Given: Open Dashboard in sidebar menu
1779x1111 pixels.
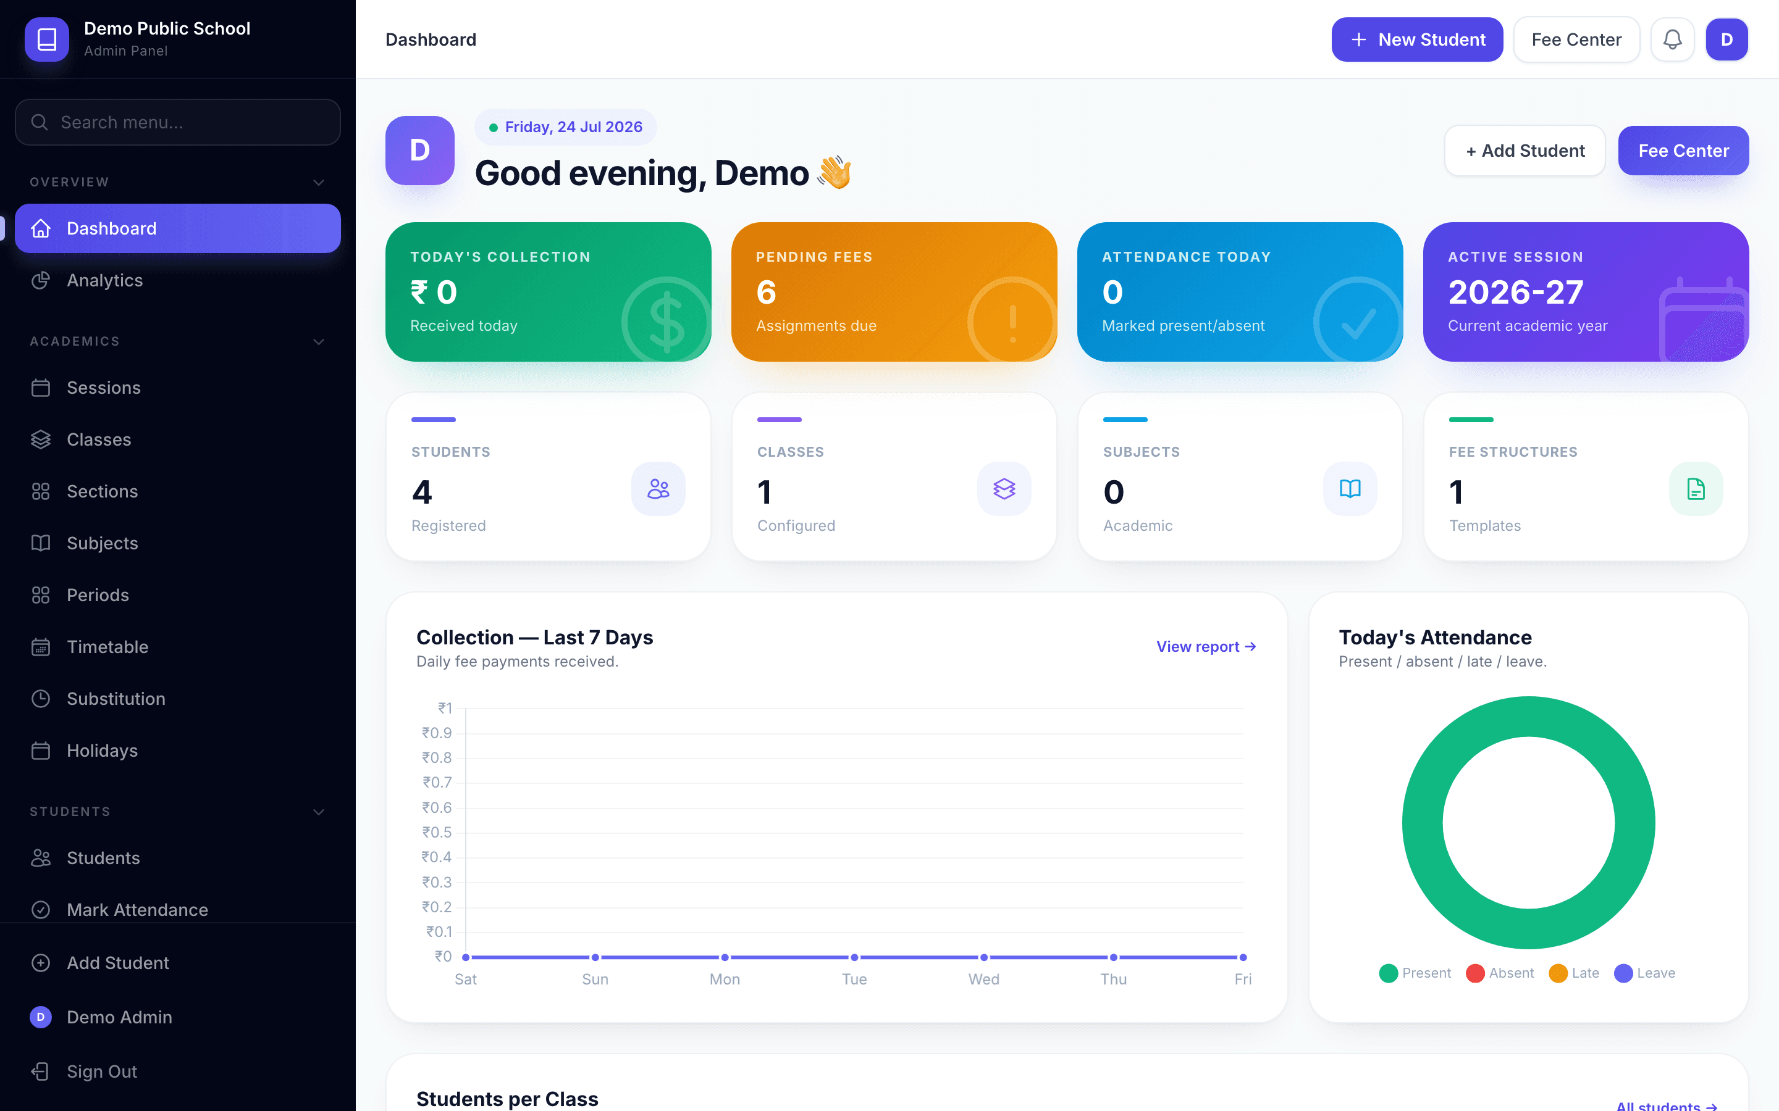Looking at the screenshot, I should [178, 228].
